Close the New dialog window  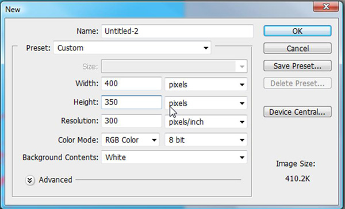click(x=326, y=6)
